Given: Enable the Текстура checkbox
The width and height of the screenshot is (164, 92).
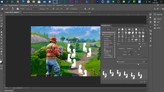Looking at the screenshot, I should pos(103,39).
